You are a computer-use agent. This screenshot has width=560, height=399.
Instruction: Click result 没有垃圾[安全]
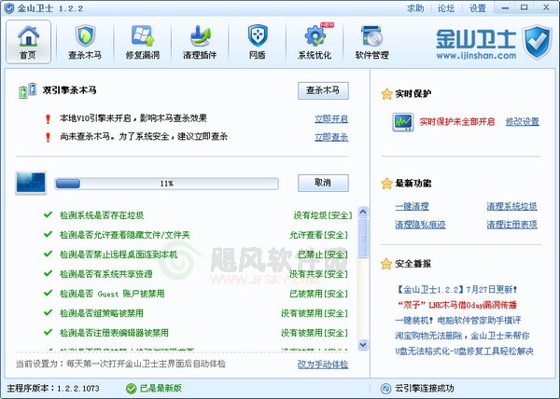click(323, 215)
